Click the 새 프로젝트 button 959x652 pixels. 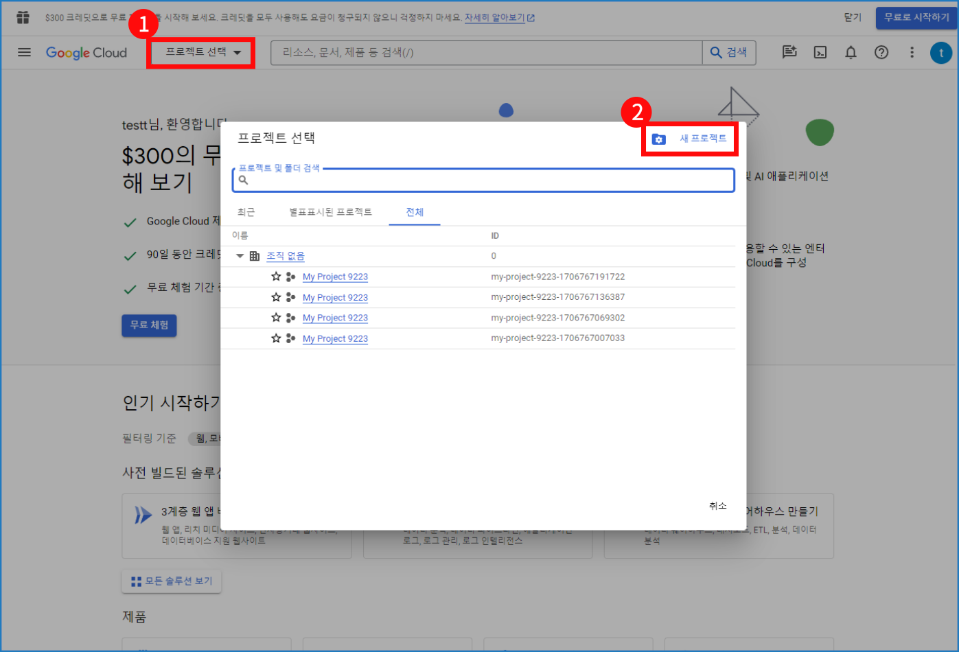689,139
